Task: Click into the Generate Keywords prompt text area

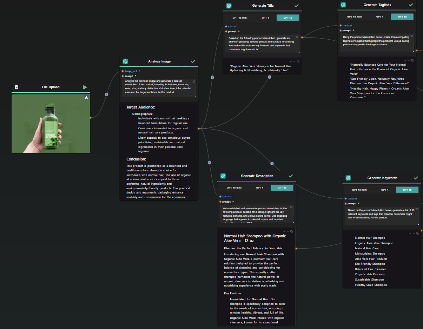Action: (382, 216)
